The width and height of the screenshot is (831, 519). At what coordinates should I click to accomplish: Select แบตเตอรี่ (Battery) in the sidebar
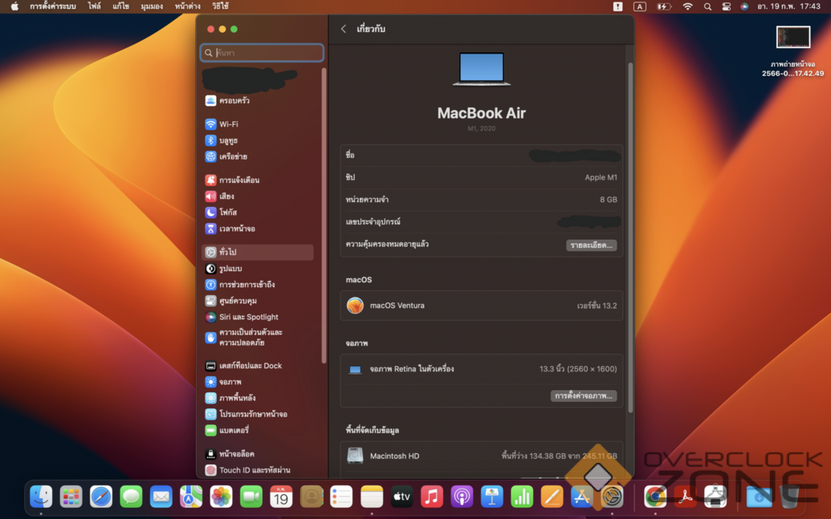coord(234,431)
